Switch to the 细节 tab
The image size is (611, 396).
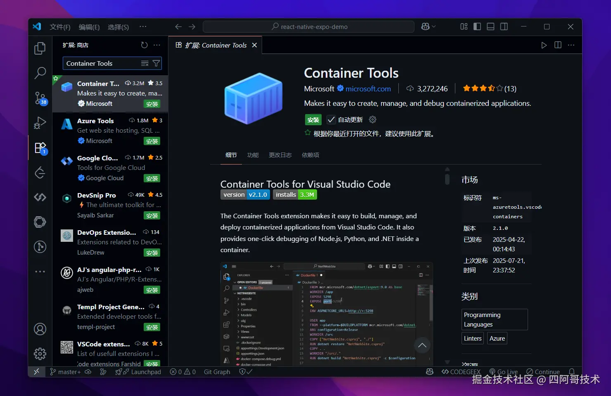pyautogui.click(x=231, y=155)
